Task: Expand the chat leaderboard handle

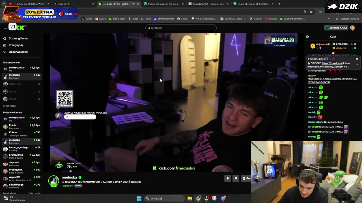Action: click(333, 53)
